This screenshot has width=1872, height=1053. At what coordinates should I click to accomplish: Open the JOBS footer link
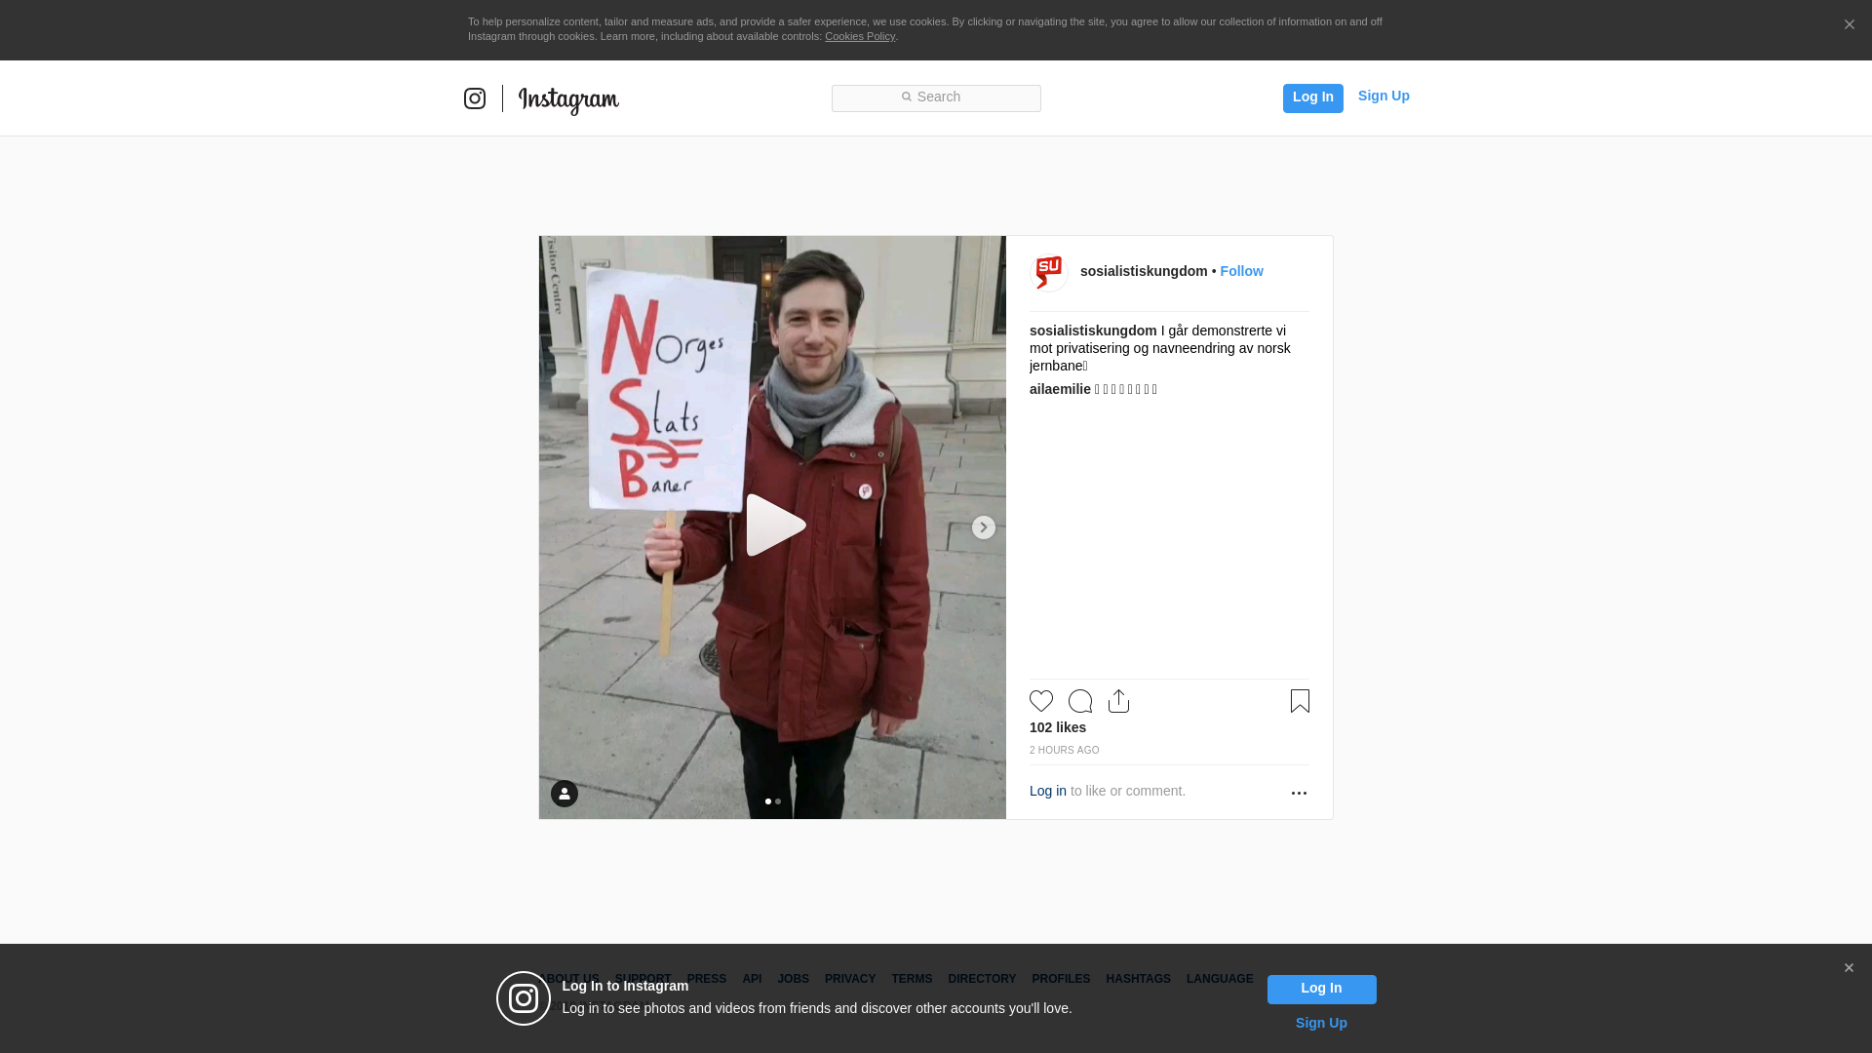(793, 979)
